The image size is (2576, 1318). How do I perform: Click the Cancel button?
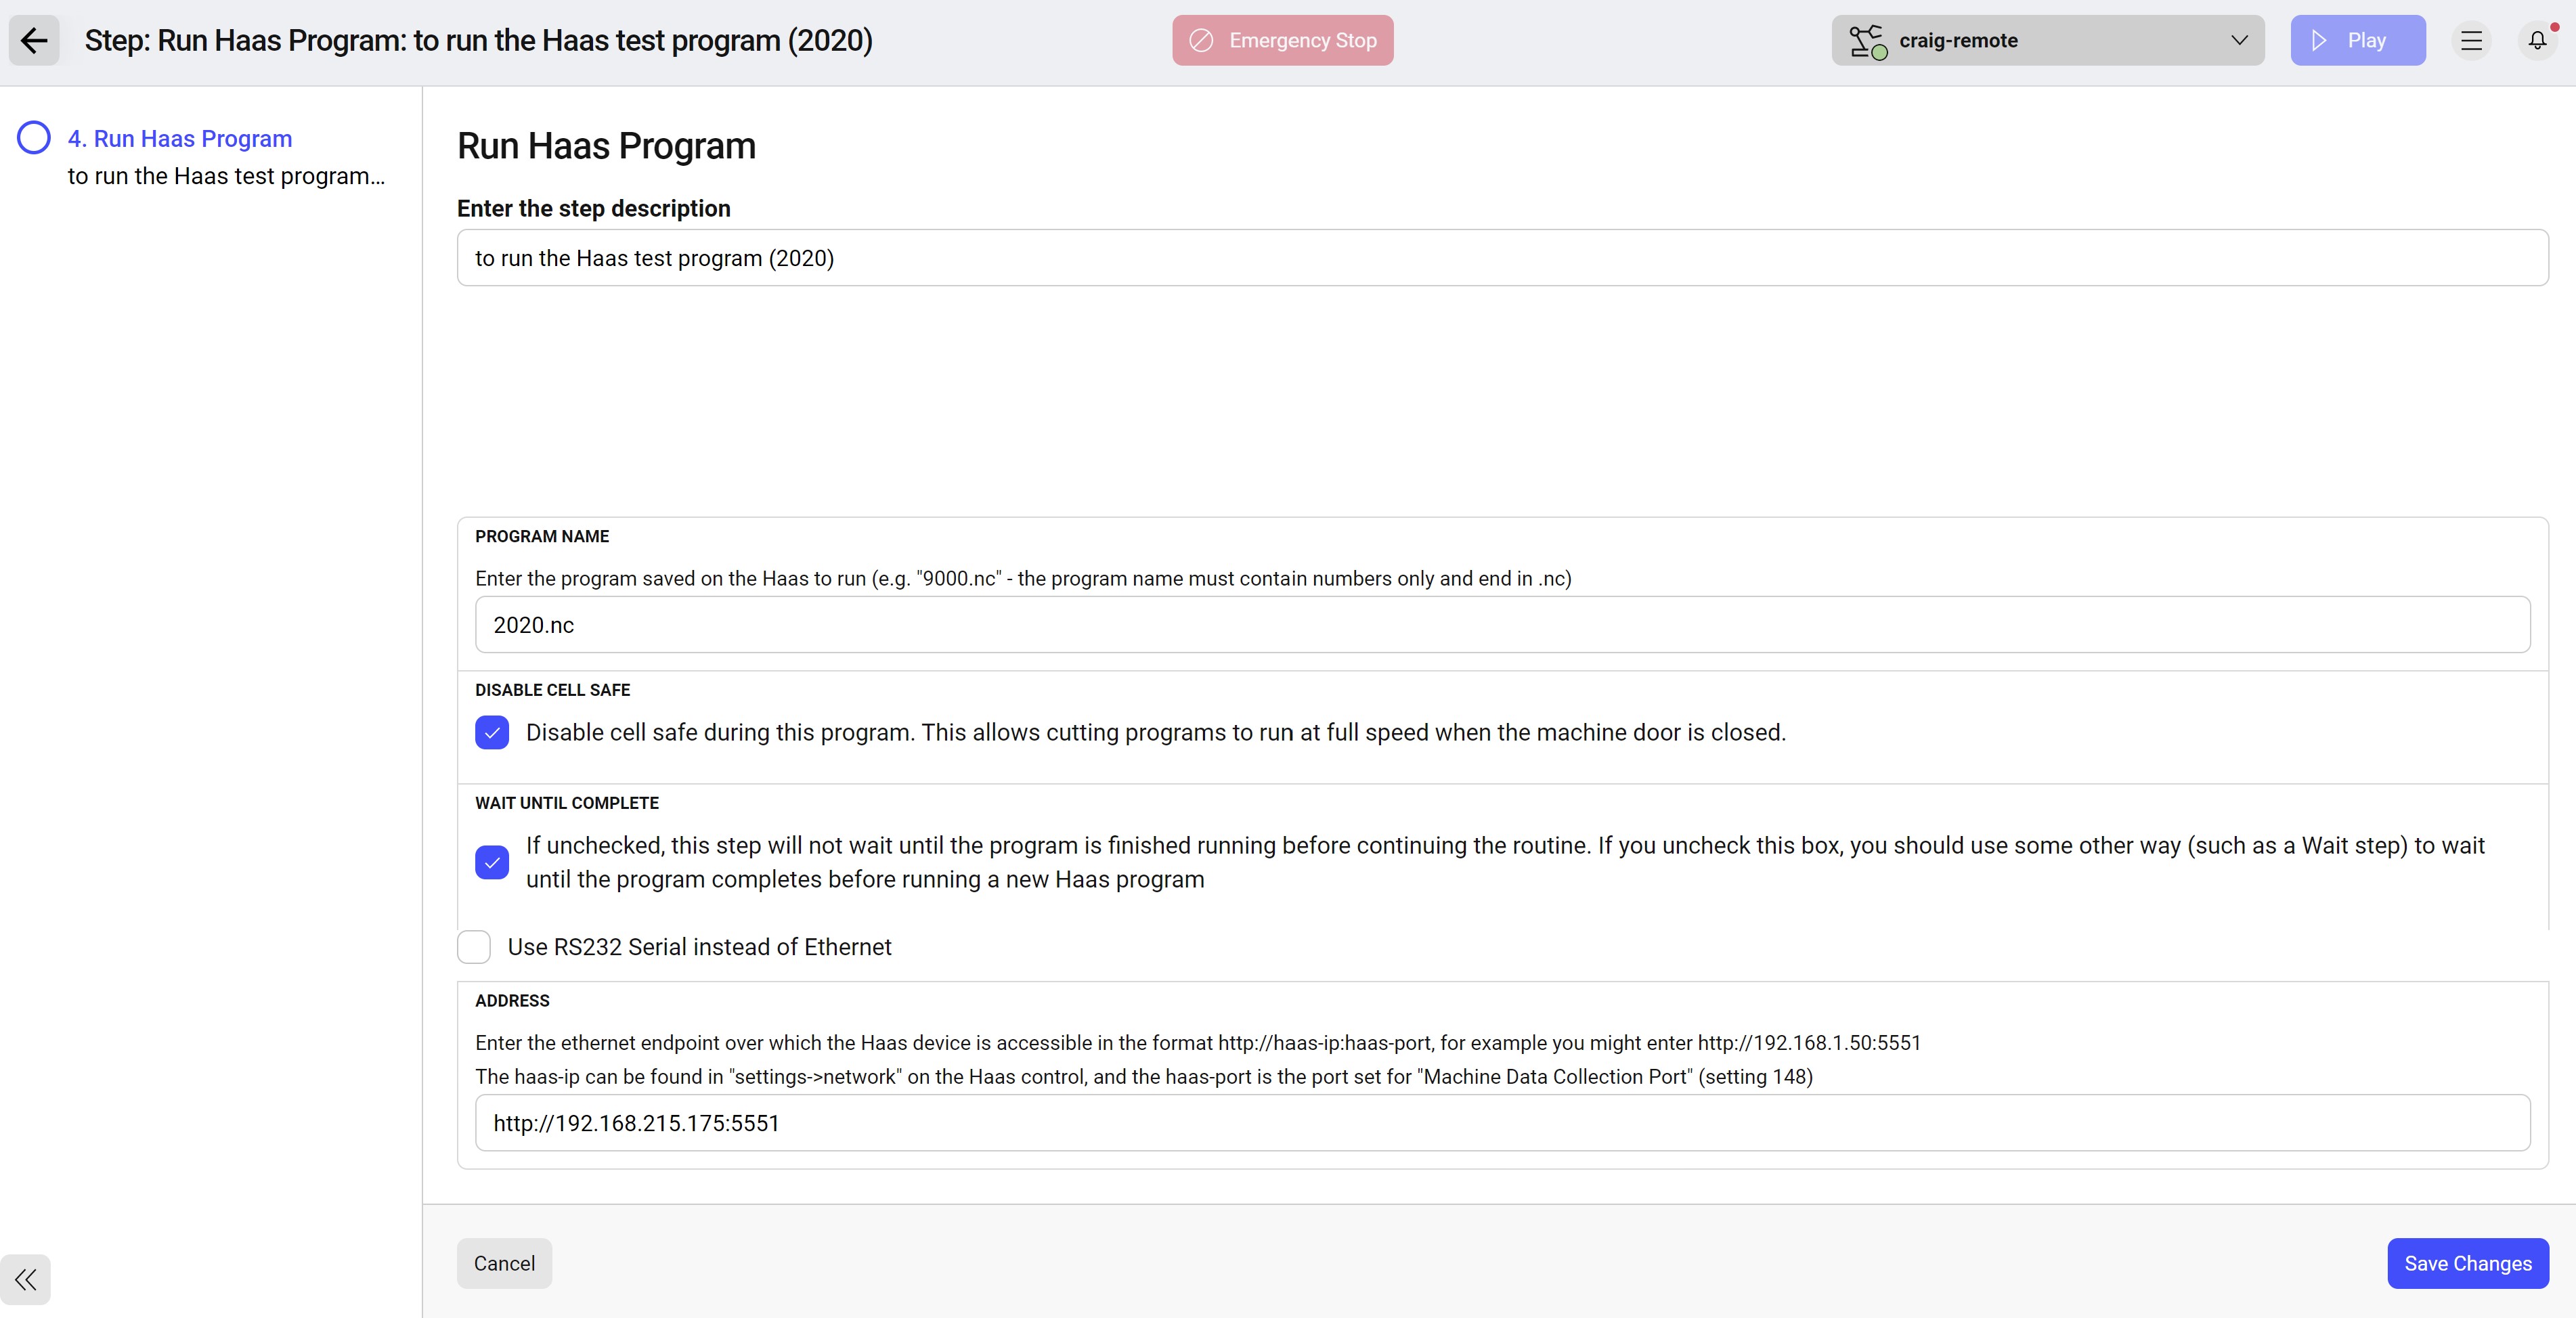(504, 1263)
